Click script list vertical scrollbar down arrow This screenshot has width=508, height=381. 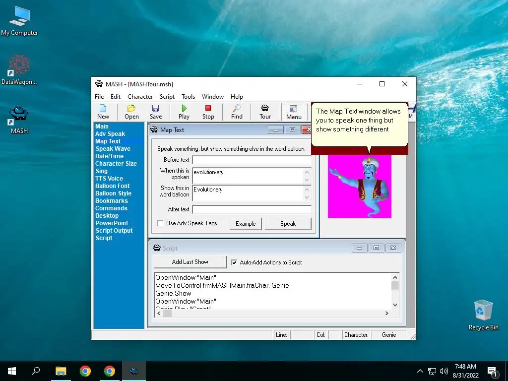(x=395, y=305)
